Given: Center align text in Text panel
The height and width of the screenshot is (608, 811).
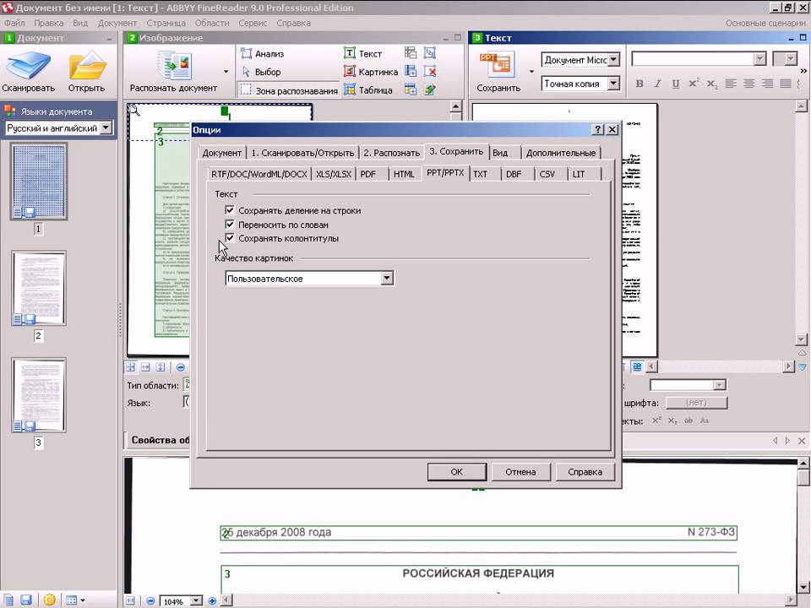Looking at the screenshot, I should tap(748, 84).
